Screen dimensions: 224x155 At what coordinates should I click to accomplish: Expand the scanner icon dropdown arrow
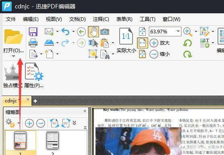(57, 43)
